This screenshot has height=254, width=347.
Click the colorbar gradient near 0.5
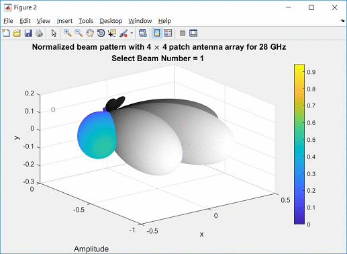pyautogui.click(x=299, y=140)
